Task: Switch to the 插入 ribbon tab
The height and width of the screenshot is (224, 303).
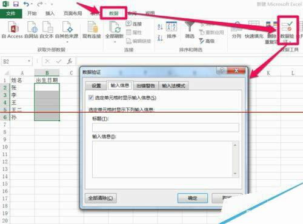Action: 50,13
